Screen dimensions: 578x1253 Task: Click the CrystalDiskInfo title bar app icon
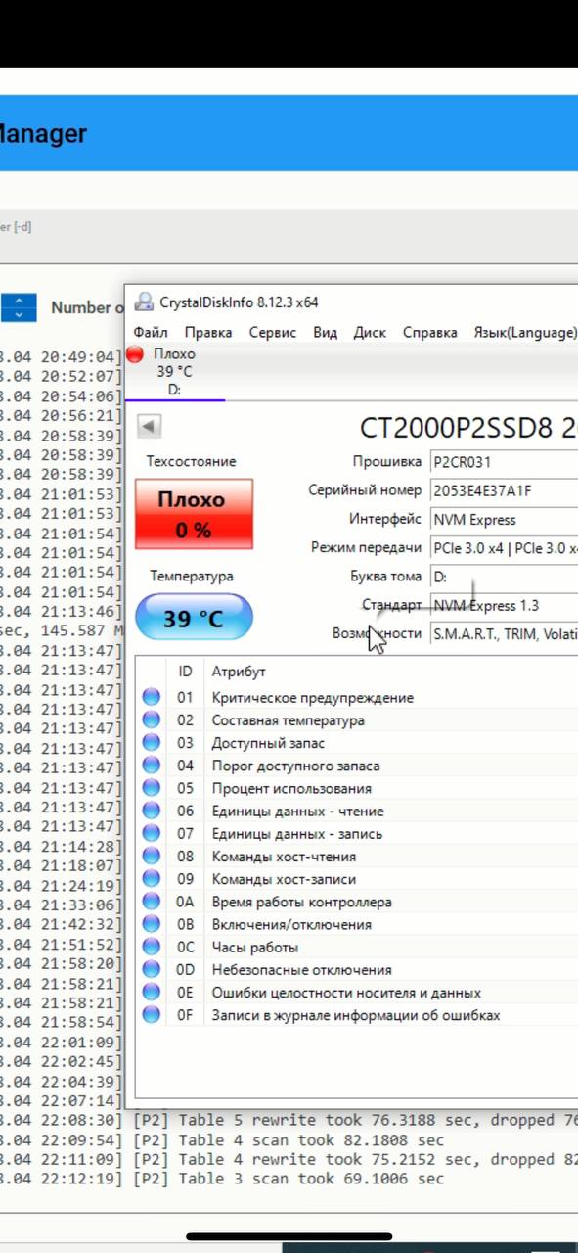click(x=144, y=302)
